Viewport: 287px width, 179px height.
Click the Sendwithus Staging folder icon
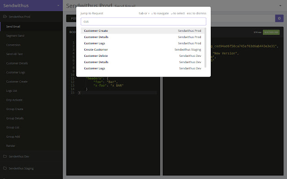4,168
